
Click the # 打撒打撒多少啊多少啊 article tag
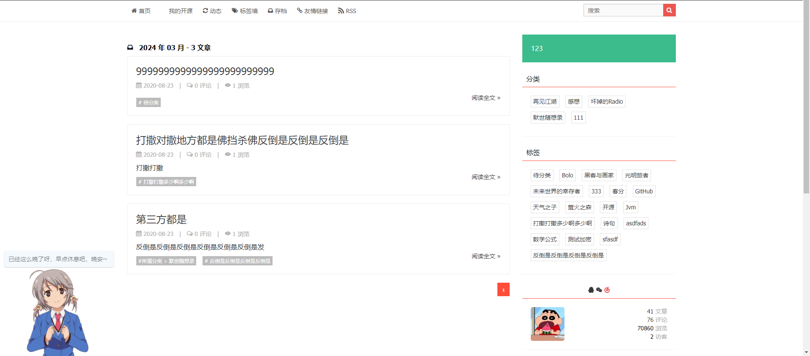point(166,182)
